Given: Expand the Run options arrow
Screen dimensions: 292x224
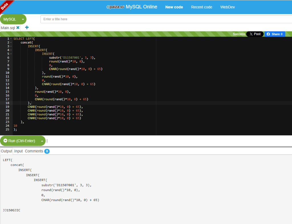Looking at the screenshot, I should pyautogui.click(x=42, y=141).
